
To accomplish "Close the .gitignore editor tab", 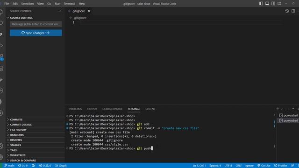I will point(89,11).
